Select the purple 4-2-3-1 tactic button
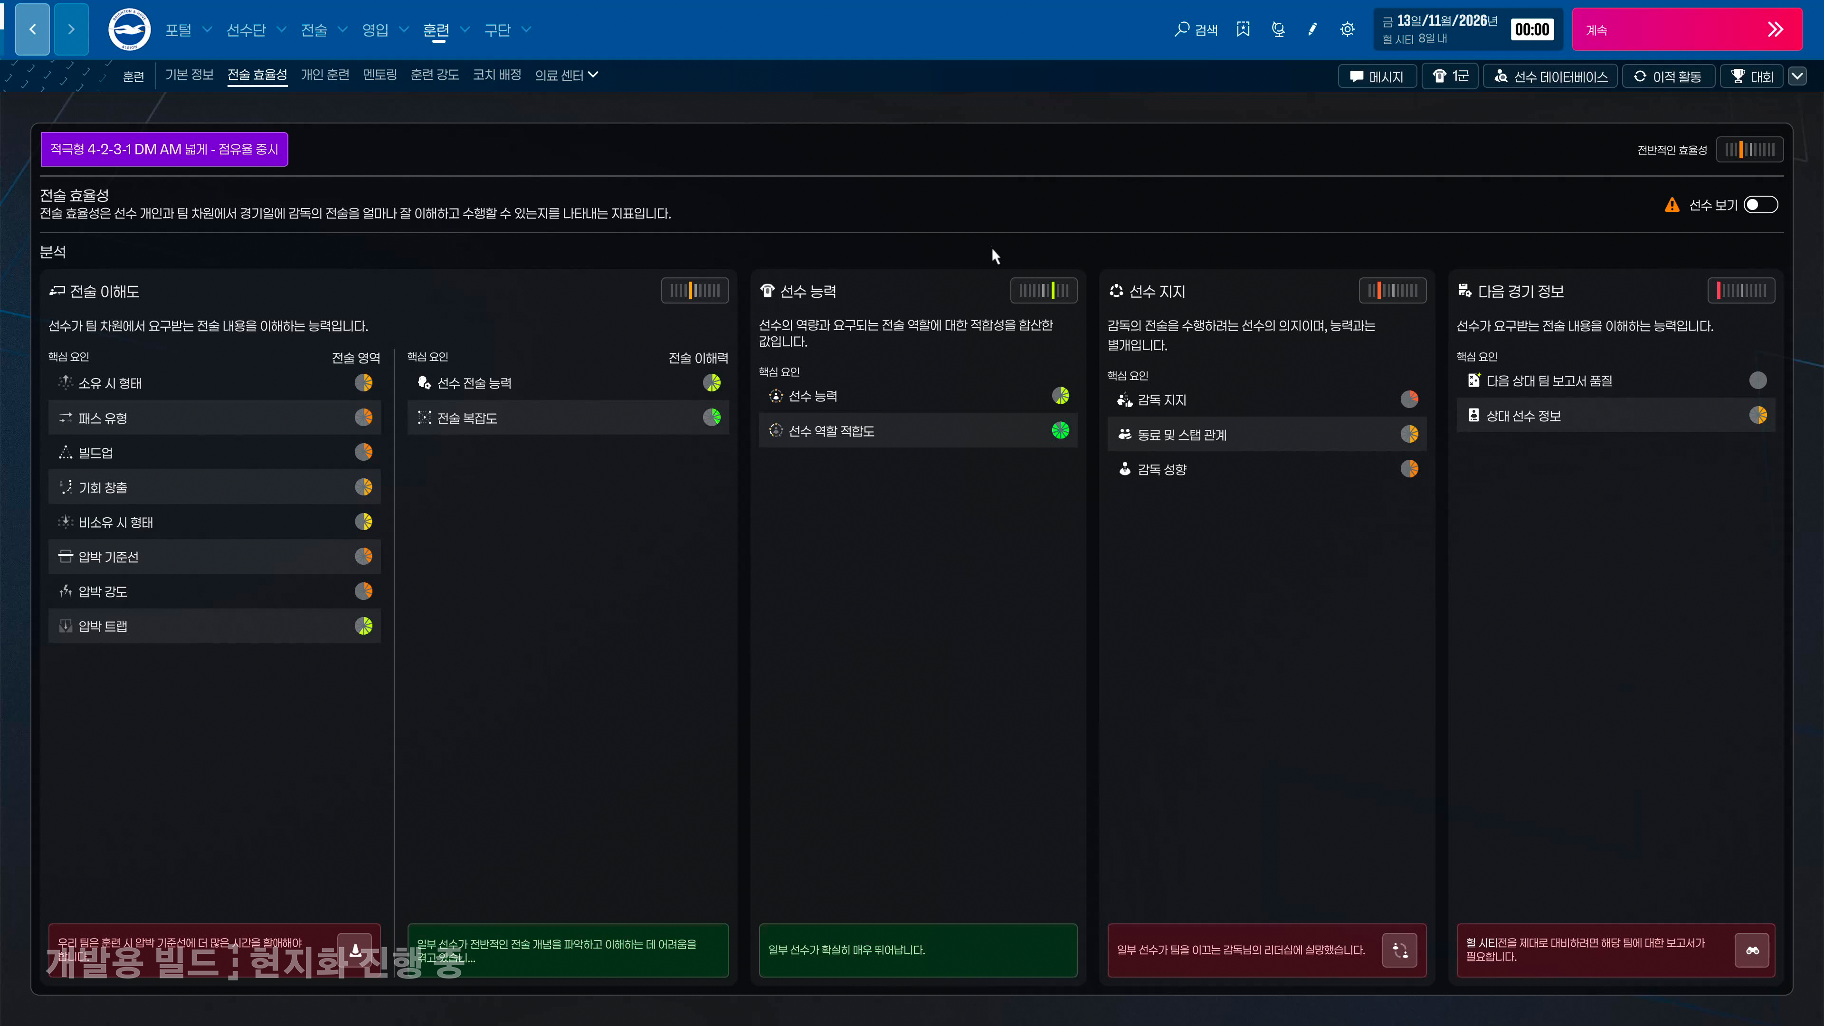The image size is (1824, 1026). tap(164, 150)
